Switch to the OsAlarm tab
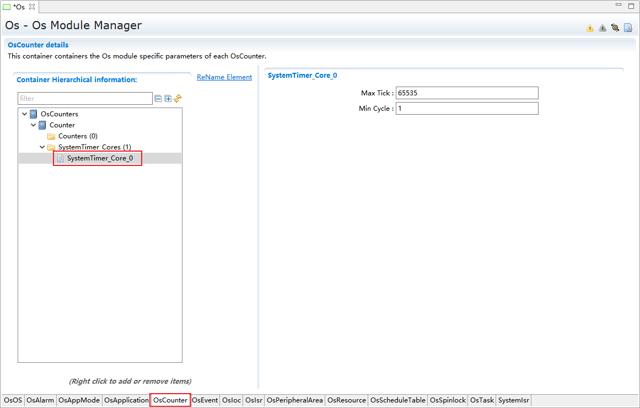640x408 pixels. (x=40, y=400)
